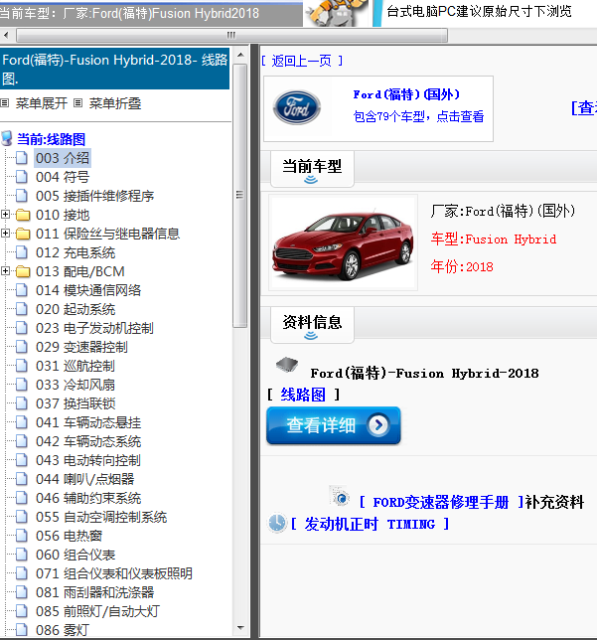Image resolution: width=597 pixels, height=640 pixels.
Task: Click Ford(福特)(国外) brand link
Action: [406, 94]
